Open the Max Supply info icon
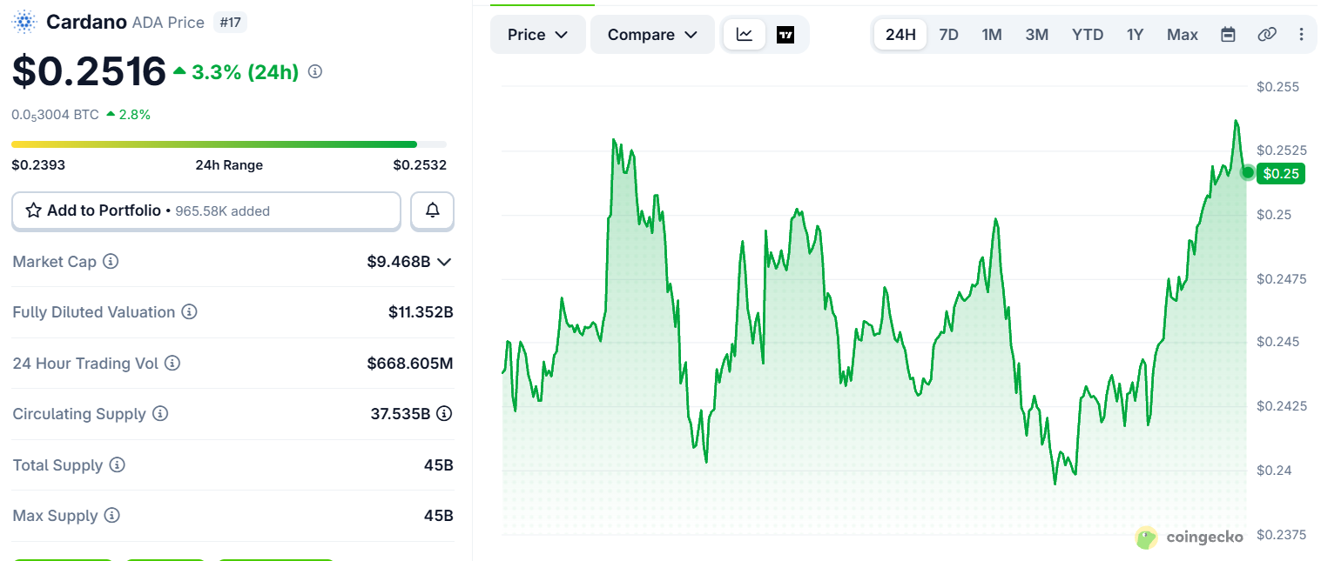 click(x=111, y=515)
